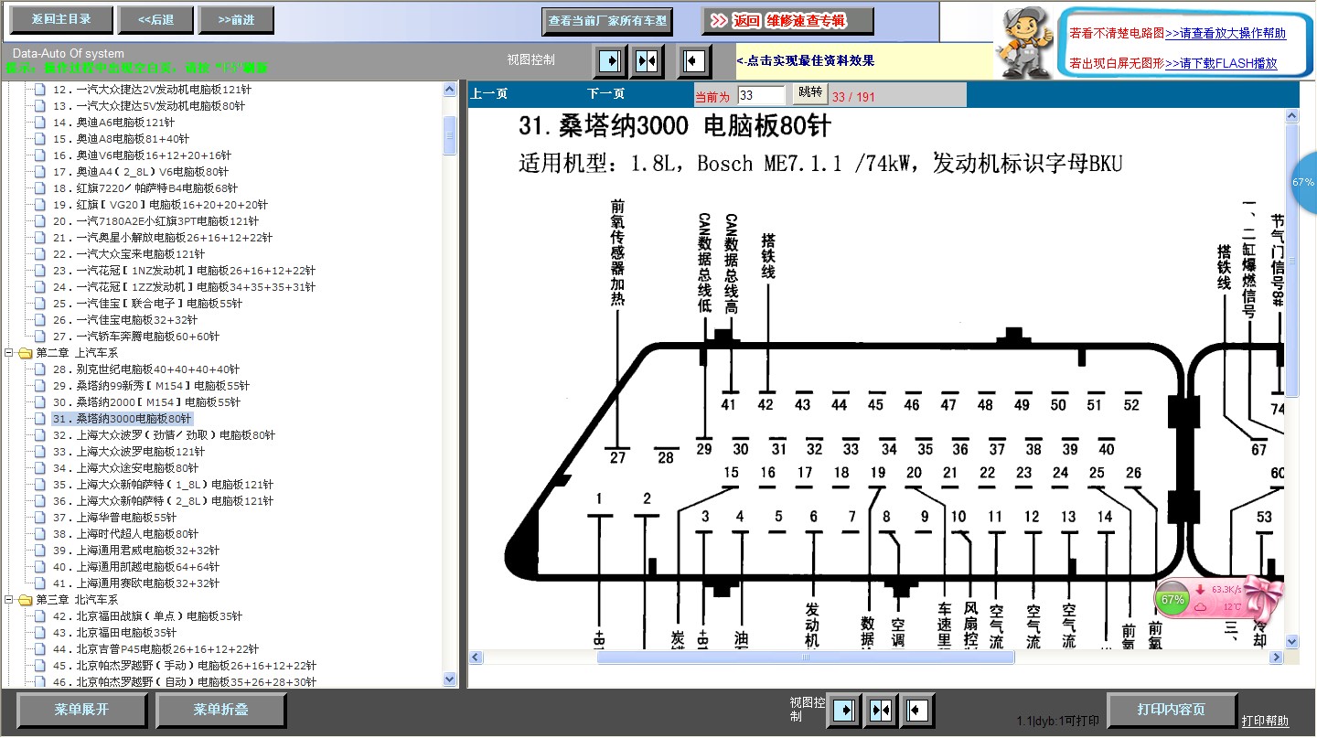Screen dimensions: 1317x738
Task: Select 25. 一汽佳宝[联合电子]电脑板55针
Action: 147,304
